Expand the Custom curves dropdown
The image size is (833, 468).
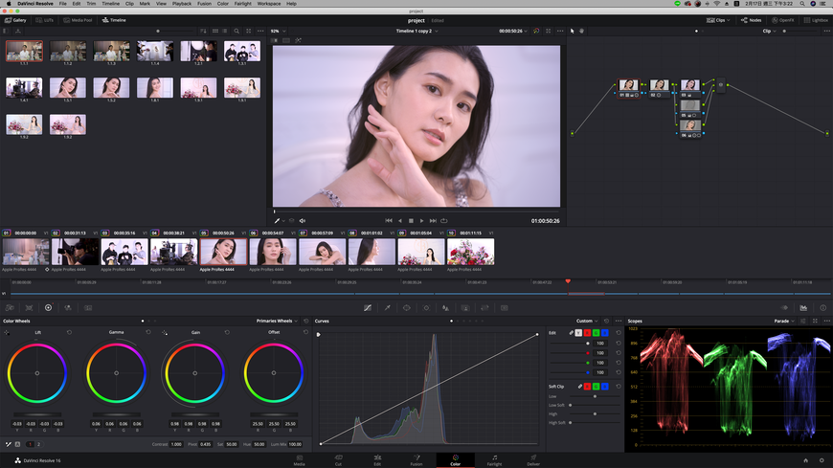pyautogui.click(x=588, y=321)
